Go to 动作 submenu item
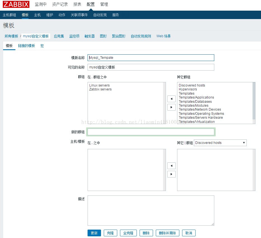 62,15
